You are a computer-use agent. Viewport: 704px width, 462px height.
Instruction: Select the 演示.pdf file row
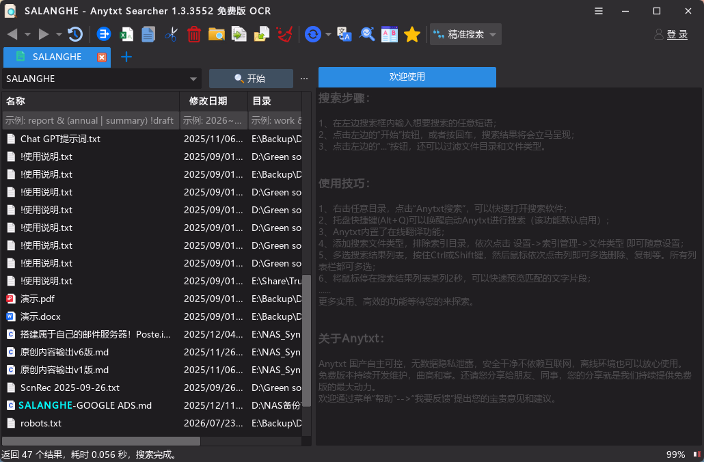pyautogui.click(x=152, y=299)
